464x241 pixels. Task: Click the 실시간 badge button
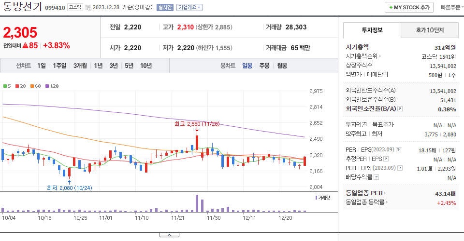pyautogui.click(x=165, y=7)
